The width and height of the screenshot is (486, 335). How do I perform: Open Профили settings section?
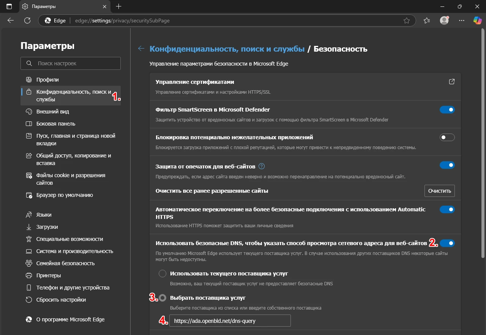click(71, 80)
